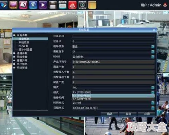The height and width of the screenshot is (135, 169).
Task: Collapse the 设备参数 tree node
Action: click(x=14, y=35)
